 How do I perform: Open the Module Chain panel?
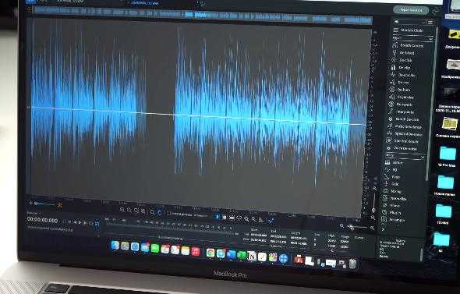click(x=409, y=30)
